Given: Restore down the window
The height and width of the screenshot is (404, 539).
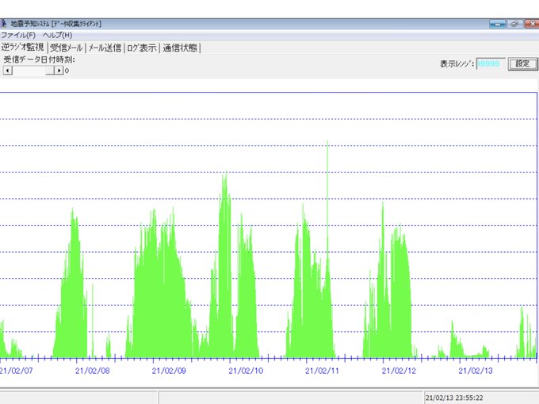Looking at the screenshot, I should (515, 24).
